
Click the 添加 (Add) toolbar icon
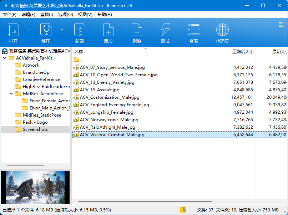[108, 30]
